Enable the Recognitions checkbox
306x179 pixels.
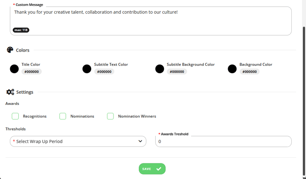(x=15, y=116)
